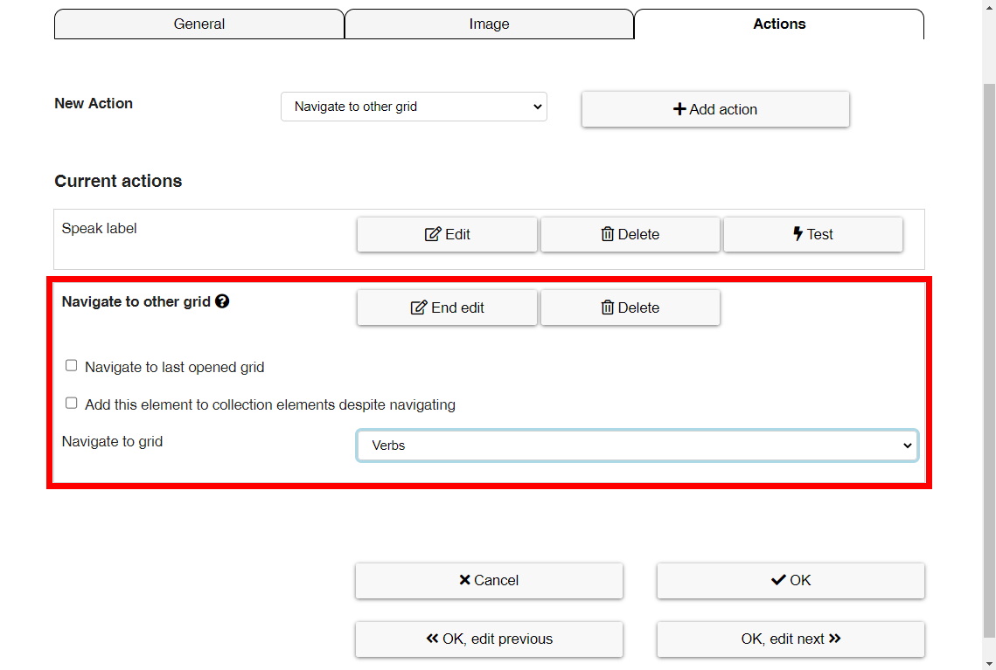The image size is (996, 670).
Task: Click OK, edit next button
Action: (x=790, y=639)
